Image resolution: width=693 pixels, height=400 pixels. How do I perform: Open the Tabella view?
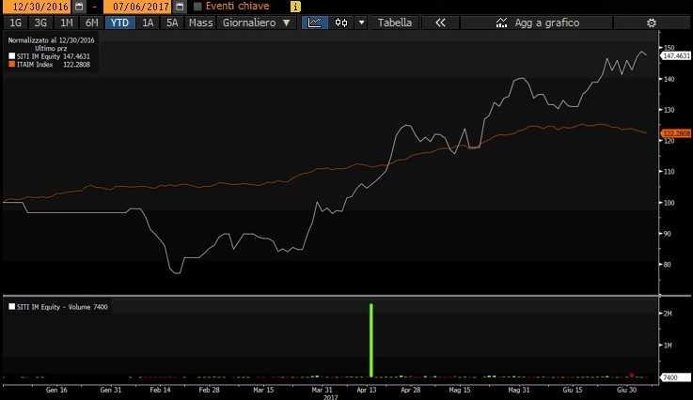pos(394,23)
